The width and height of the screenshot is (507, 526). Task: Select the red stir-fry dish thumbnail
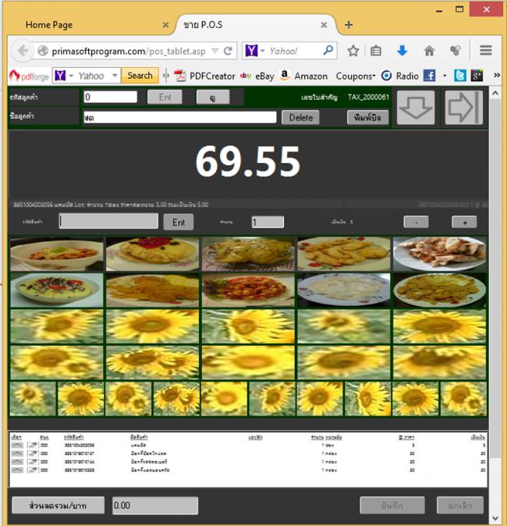pyautogui.click(x=248, y=290)
